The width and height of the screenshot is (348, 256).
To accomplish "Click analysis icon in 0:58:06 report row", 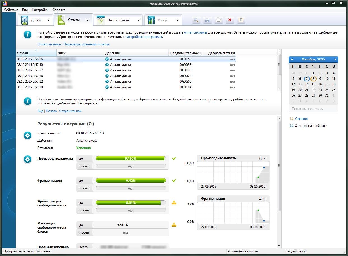I will tap(107, 59).
